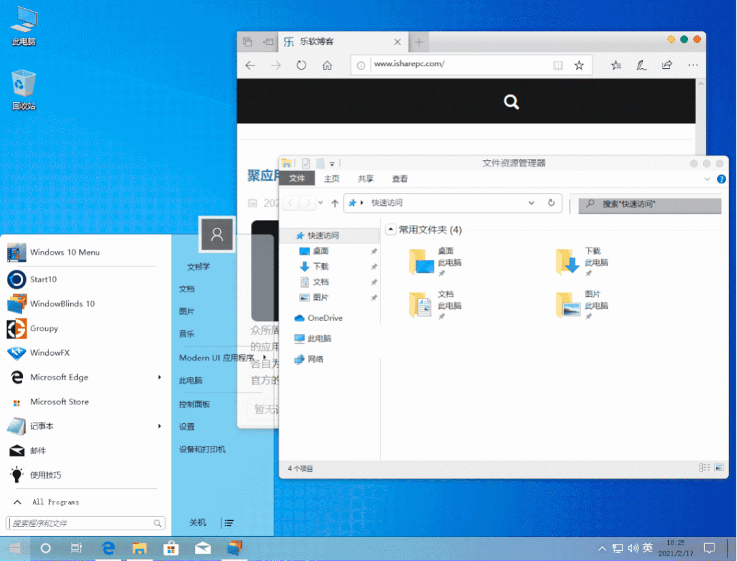Open 设备和打印机 from start menu
737x561 pixels.
coord(202,449)
